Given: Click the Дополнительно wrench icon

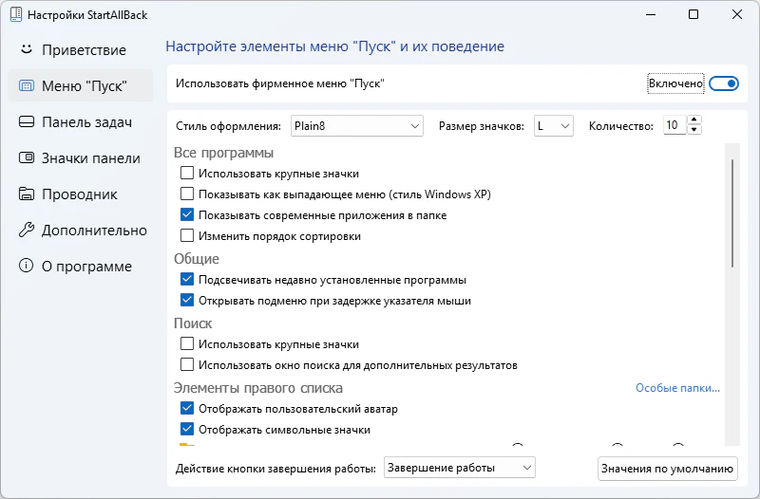Looking at the screenshot, I should 27,230.
